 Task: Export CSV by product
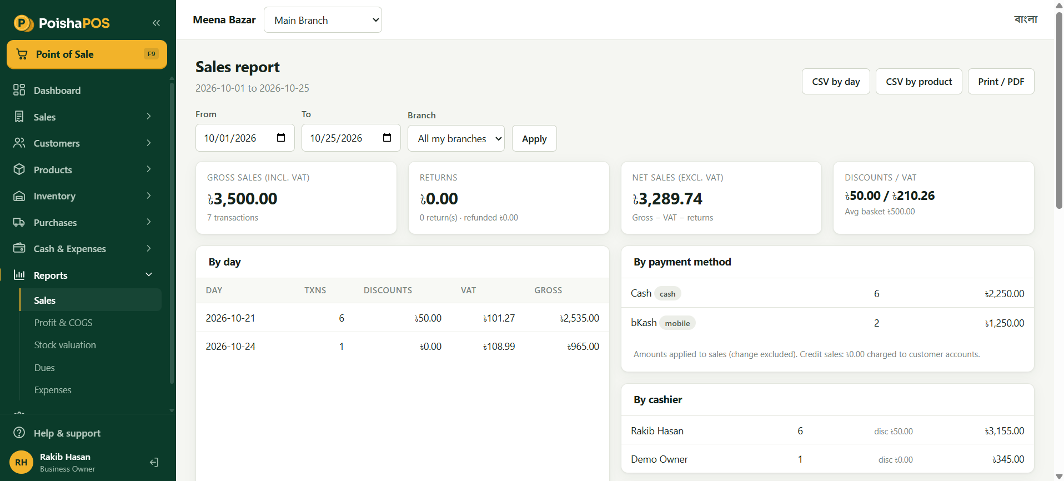point(919,82)
